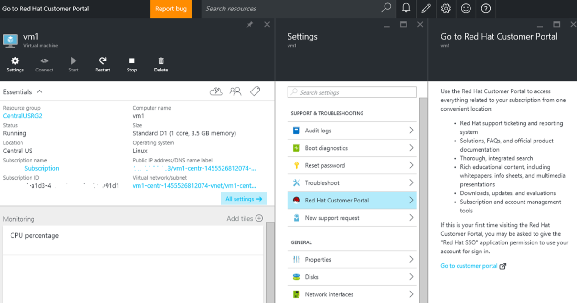Open the vm1 Settings gear icon
577x303 pixels.
click(x=15, y=61)
